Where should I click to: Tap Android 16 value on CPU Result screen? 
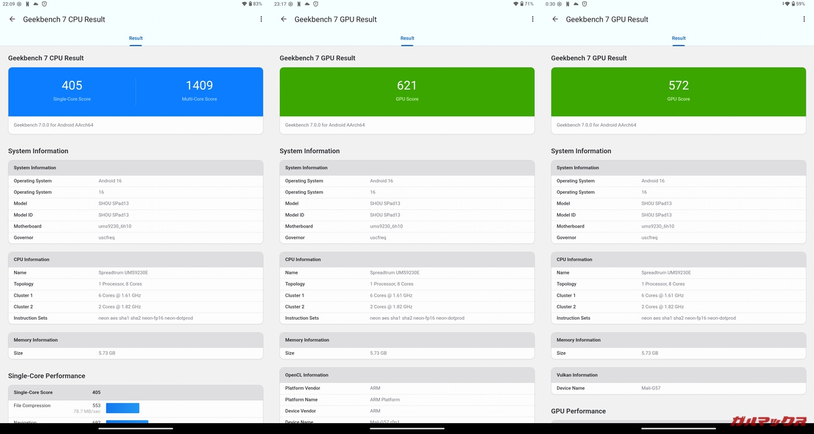(110, 181)
